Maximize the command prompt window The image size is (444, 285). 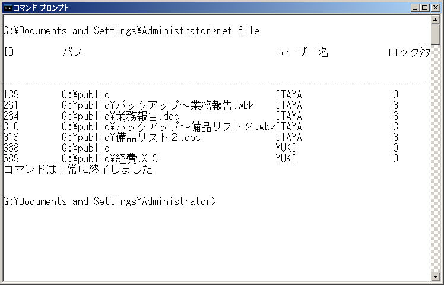coord(424,8)
